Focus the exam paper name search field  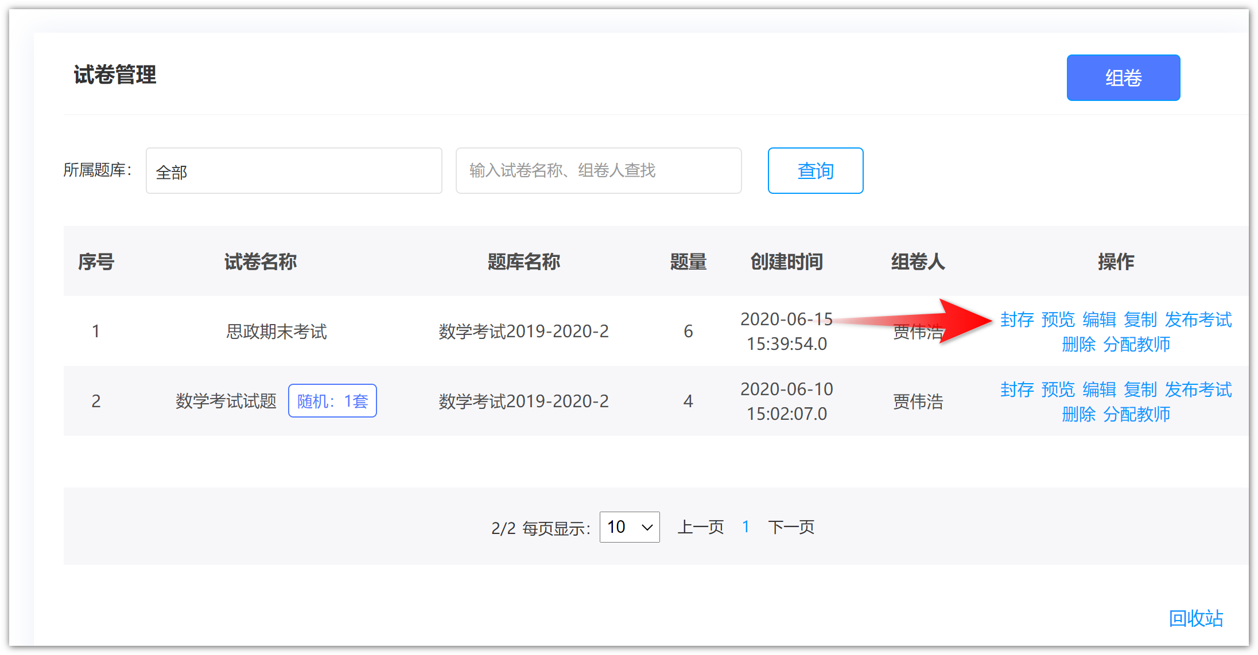tap(598, 171)
